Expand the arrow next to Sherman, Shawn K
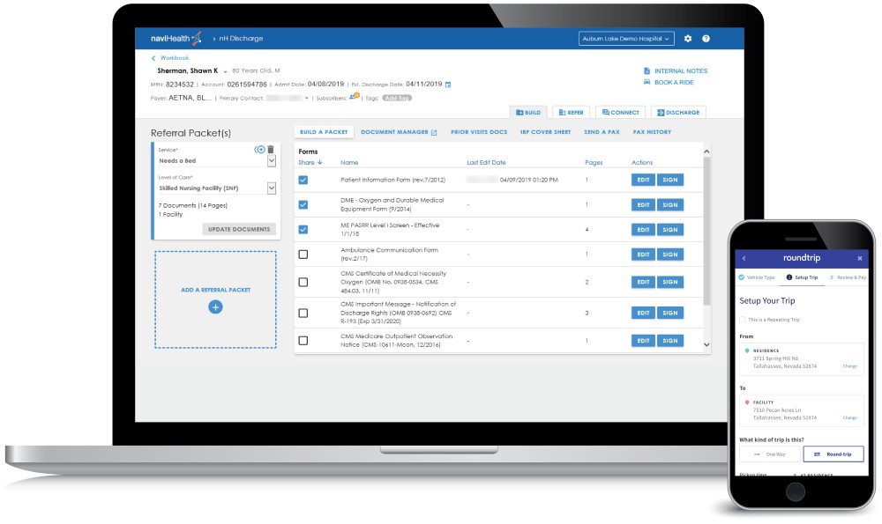This screenshot has width=882, height=524. 225,72
